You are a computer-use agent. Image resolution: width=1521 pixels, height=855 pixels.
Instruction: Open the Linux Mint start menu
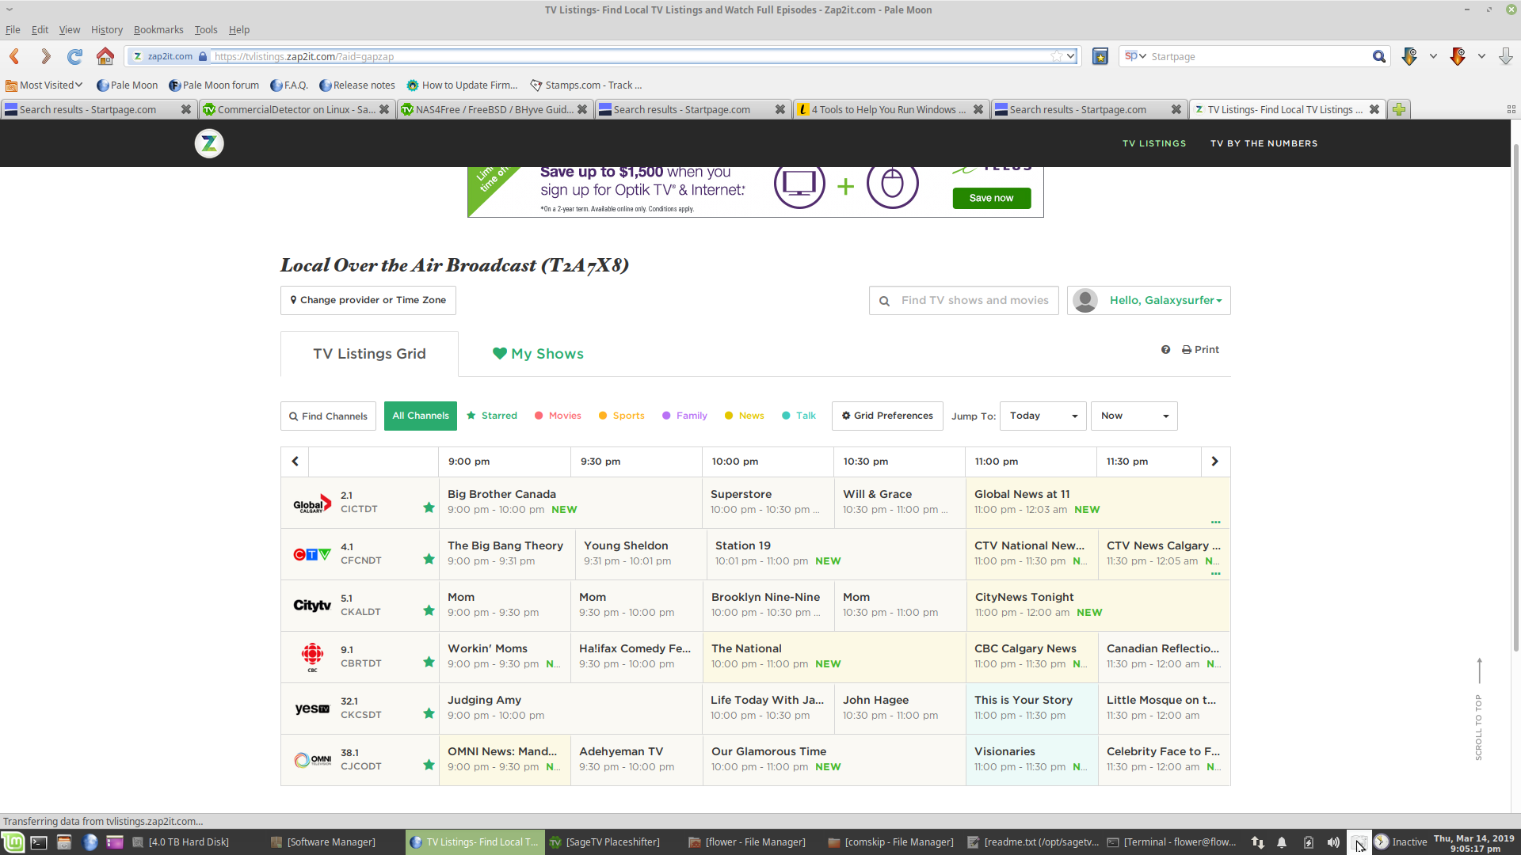tap(13, 842)
